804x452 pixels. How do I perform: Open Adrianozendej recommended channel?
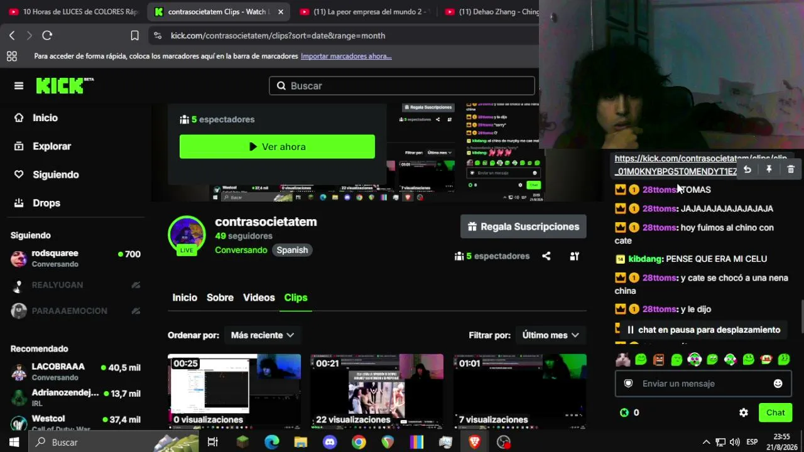(75, 397)
